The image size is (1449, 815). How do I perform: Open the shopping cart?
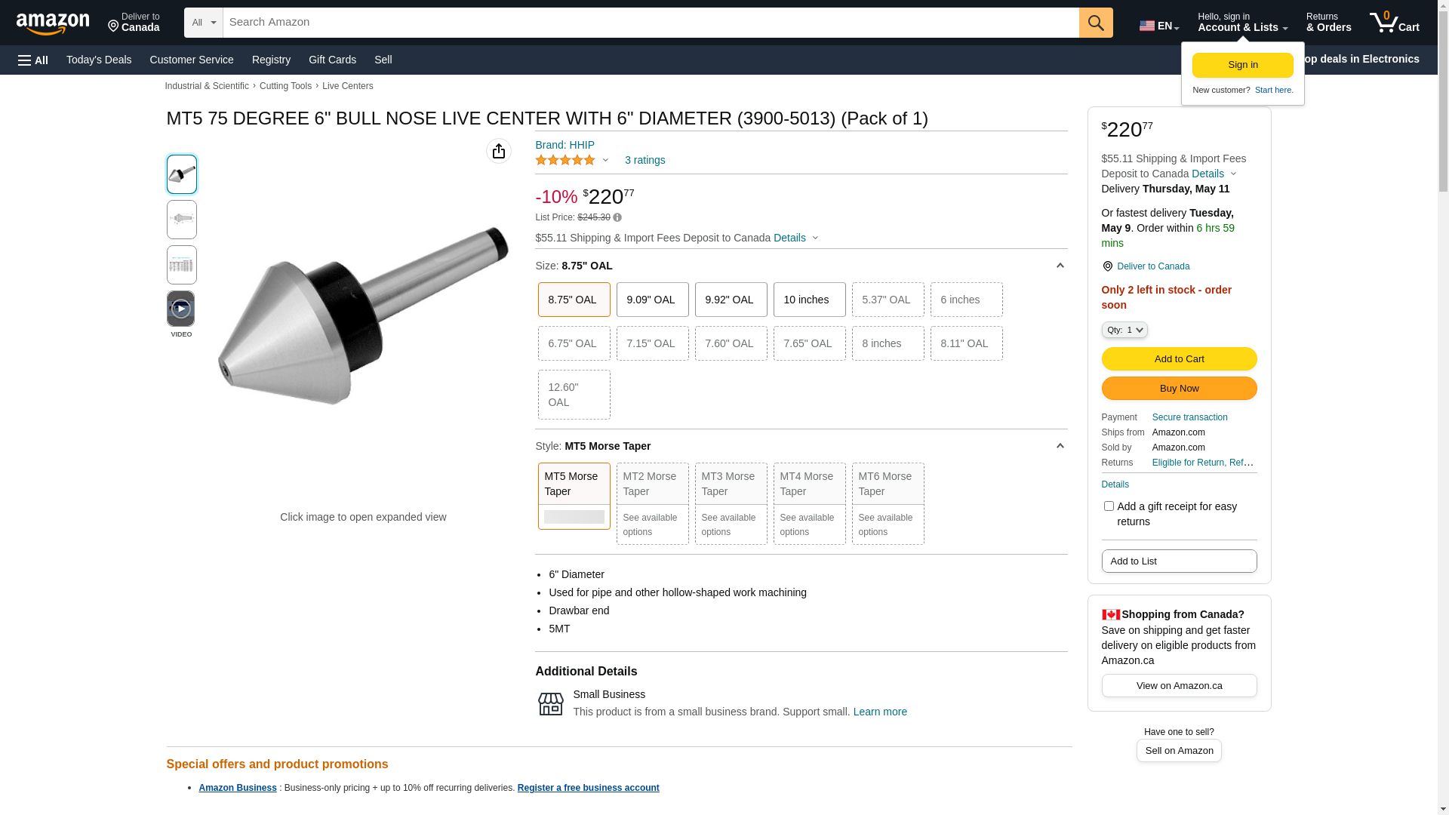click(x=1394, y=23)
